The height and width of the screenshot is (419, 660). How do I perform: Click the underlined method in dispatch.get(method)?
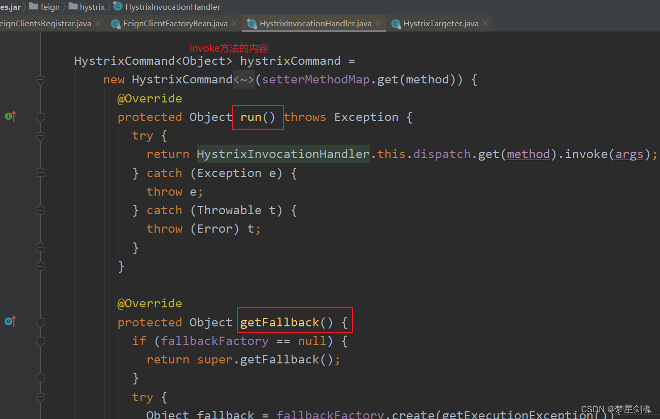tap(528, 154)
